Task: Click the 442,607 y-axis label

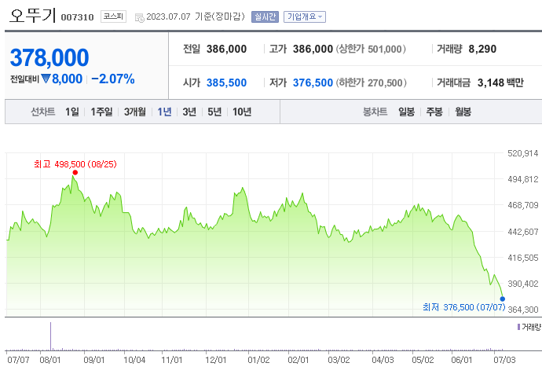Action: point(522,232)
